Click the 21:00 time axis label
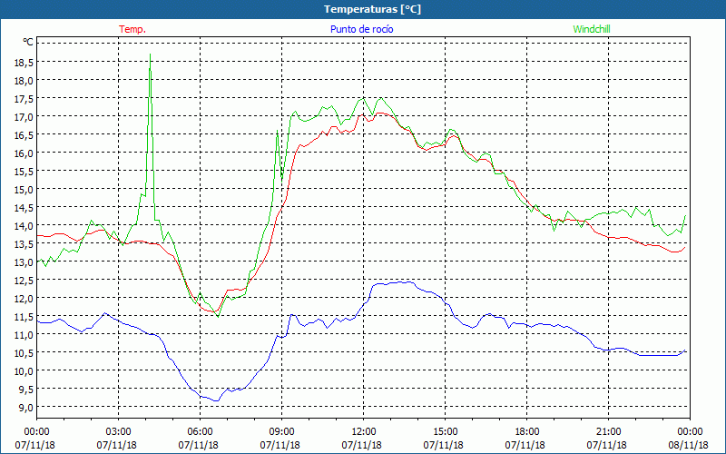726x454 pixels. (608, 432)
